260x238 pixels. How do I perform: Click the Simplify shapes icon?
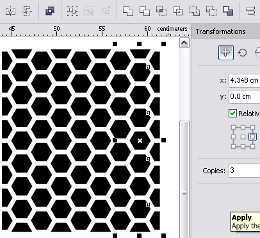tap(178, 11)
